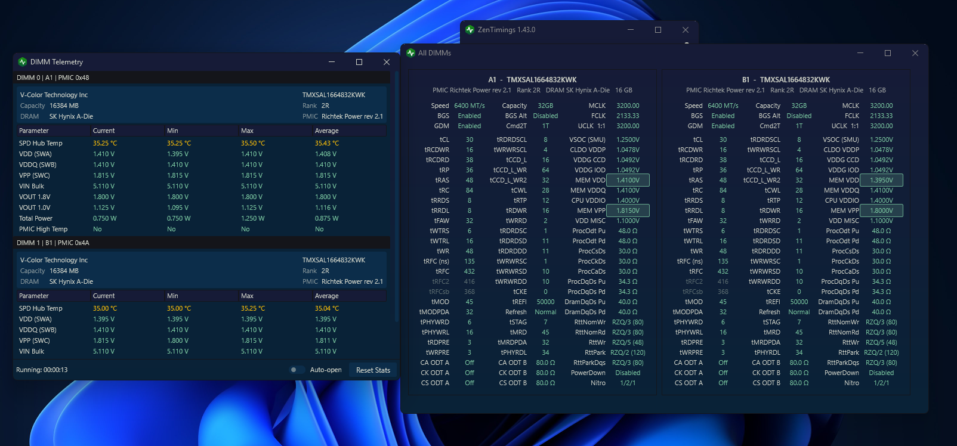Click the 'PMIC High Temp' parameter label
The height and width of the screenshot is (446, 957).
[43, 229]
